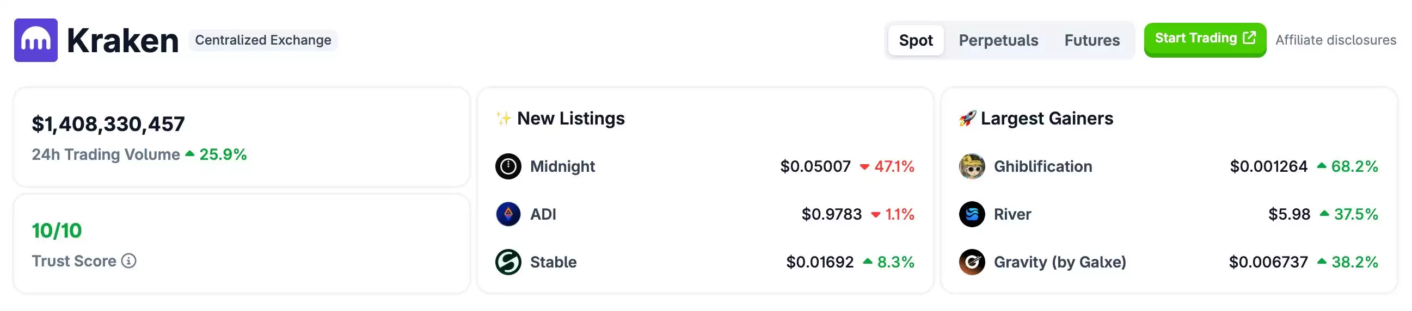Click the Midnight coin icon

(508, 166)
